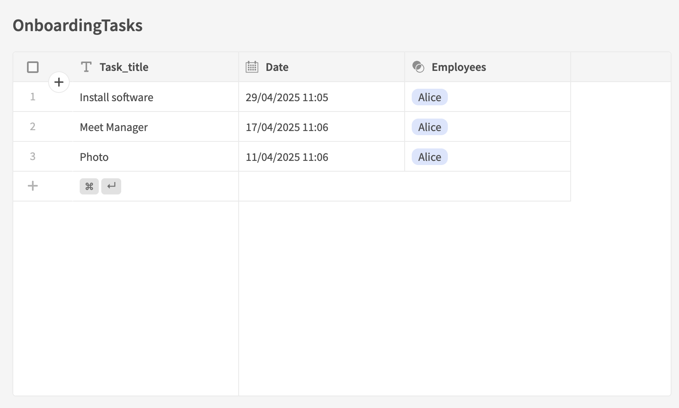Click the Alice tag in Photo row
Viewport: 679px width, 408px height.
430,157
